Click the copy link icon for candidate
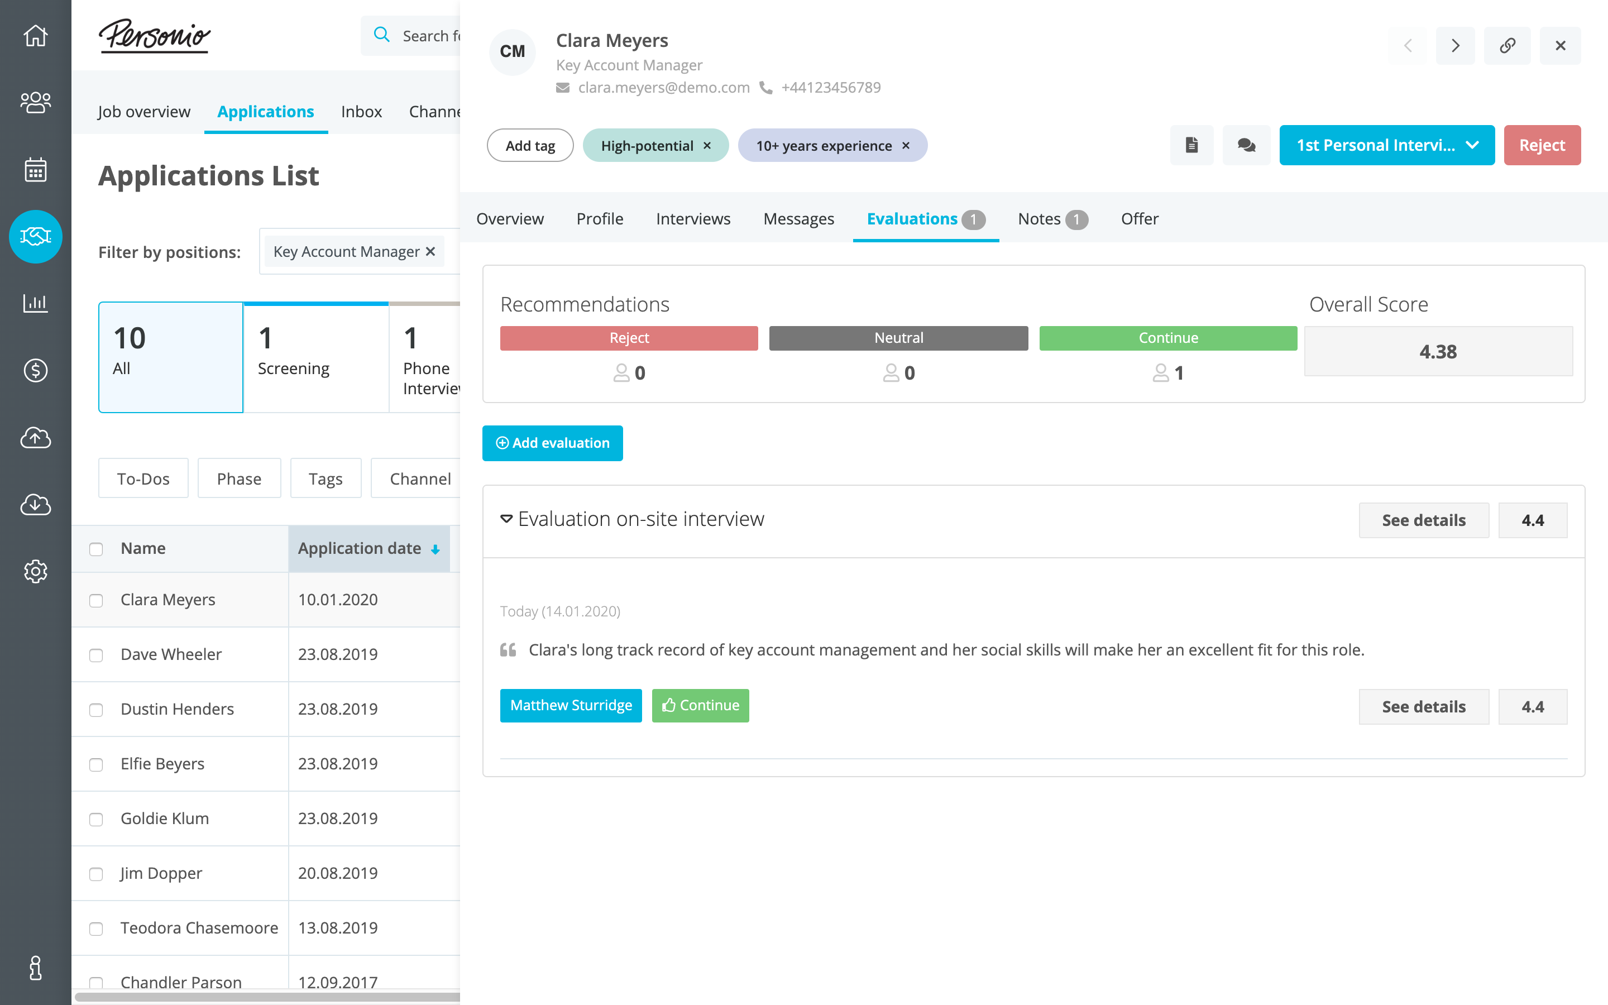Screen dimensions: 1608x1005 click(x=1507, y=45)
